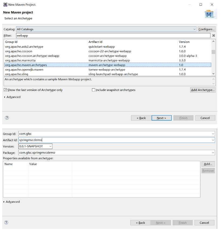Screen dimensions: 222x230
Task: Open the Catalog dropdown showing All Catalogs
Action: pyautogui.click(x=106, y=29)
